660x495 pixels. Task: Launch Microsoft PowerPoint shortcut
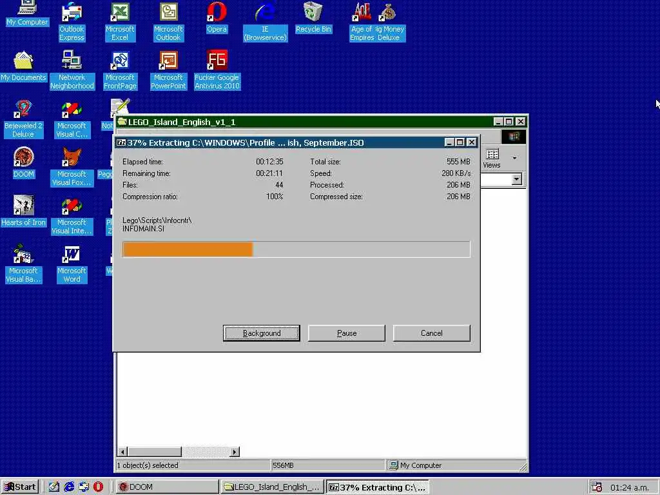click(x=168, y=70)
